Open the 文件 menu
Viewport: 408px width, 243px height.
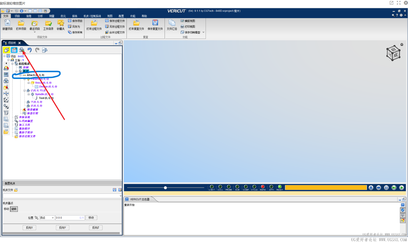[6, 16]
